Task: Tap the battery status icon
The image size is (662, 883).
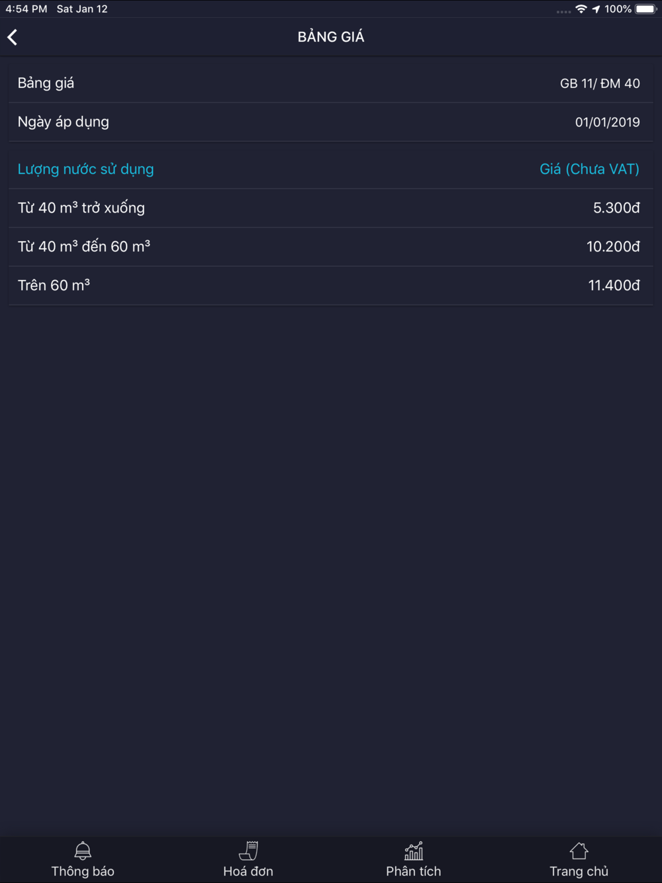Action: pos(645,9)
